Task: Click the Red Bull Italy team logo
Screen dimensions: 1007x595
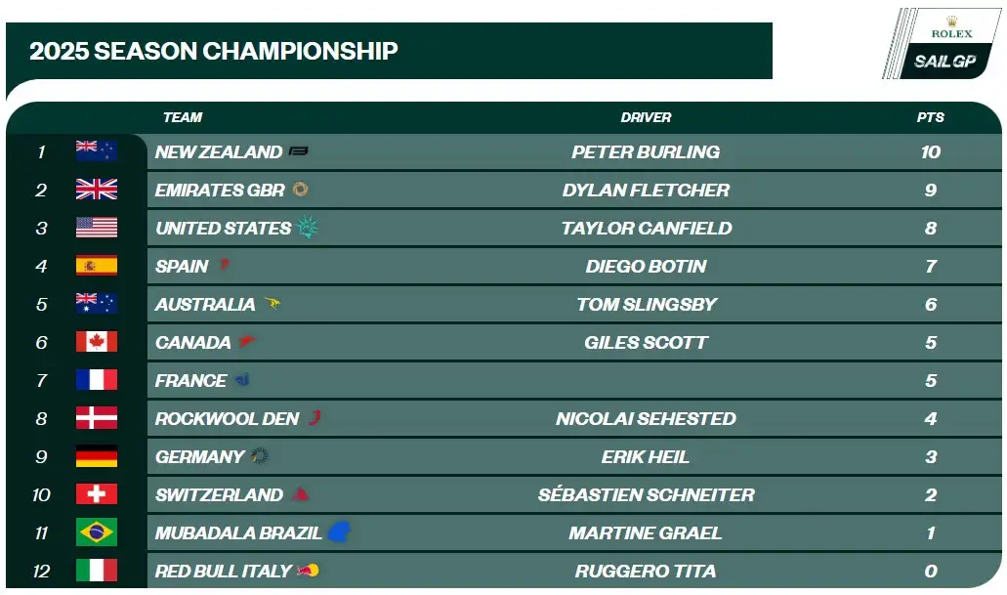Action: pyautogui.click(x=309, y=571)
